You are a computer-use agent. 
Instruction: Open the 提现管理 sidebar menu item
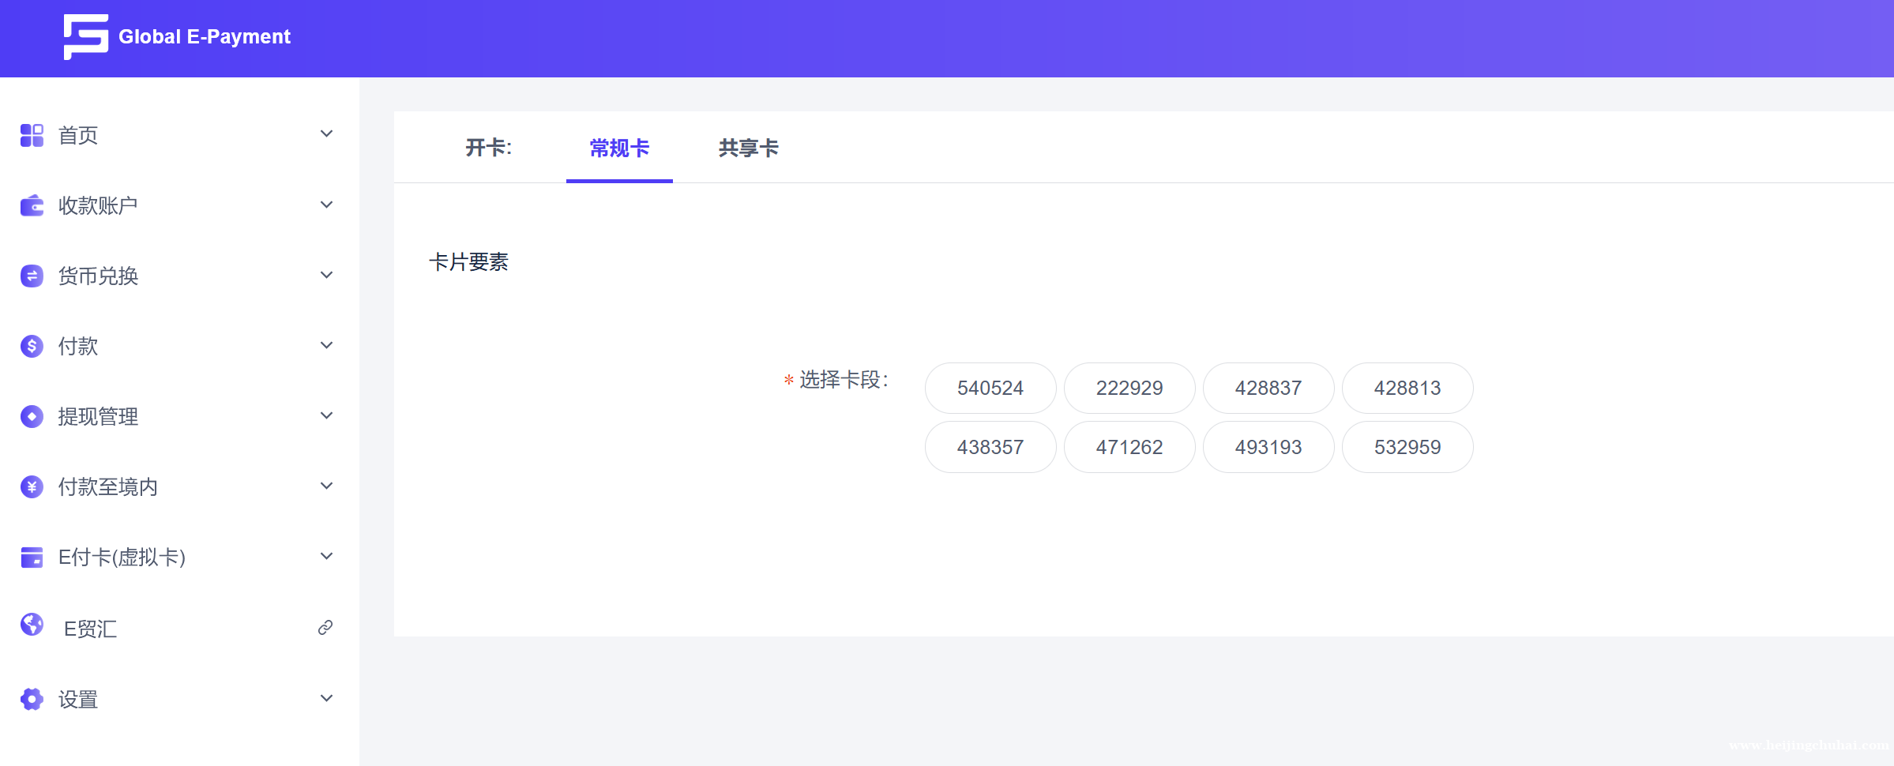pyautogui.click(x=179, y=416)
